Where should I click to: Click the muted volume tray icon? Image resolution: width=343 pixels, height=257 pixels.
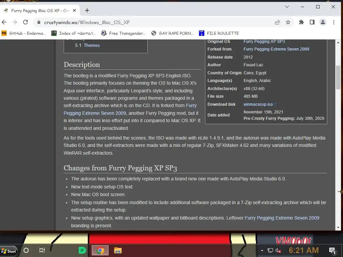(278, 250)
